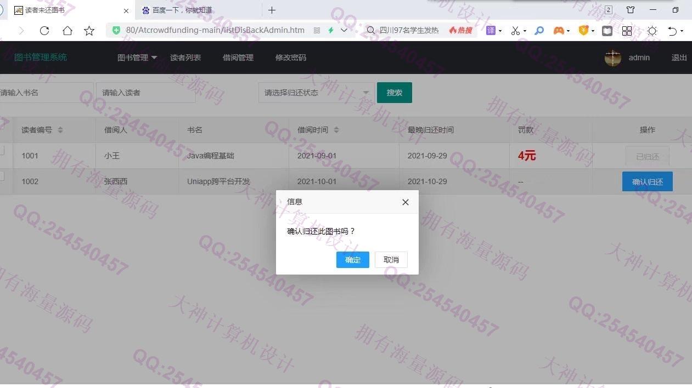Click the search magnifier icon in search box

371,30
